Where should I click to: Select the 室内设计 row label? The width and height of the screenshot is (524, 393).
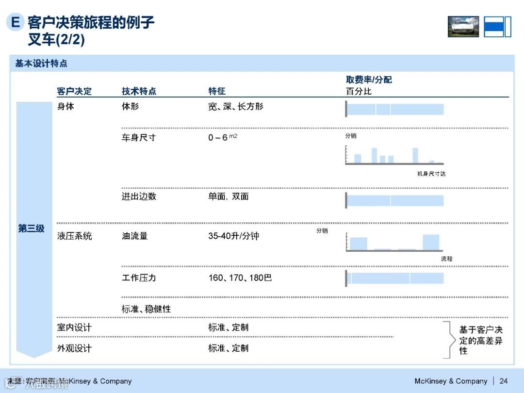tap(74, 327)
